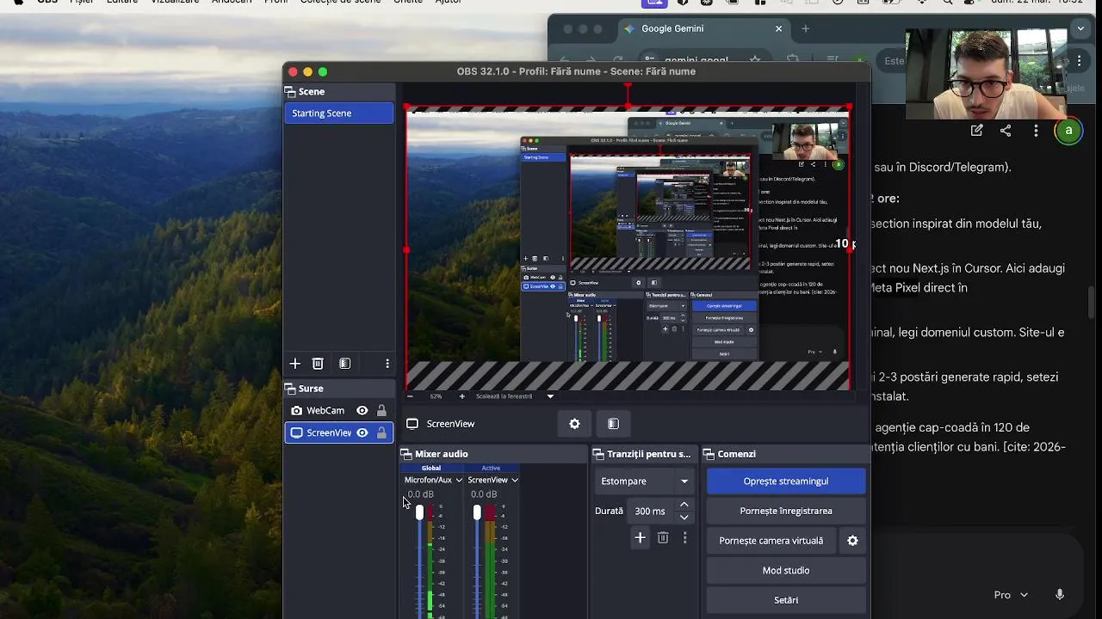Image resolution: width=1102 pixels, height=619 pixels.
Task: Click the webcam overlay thumbnail in Chrome
Action: (x=987, y=74)
